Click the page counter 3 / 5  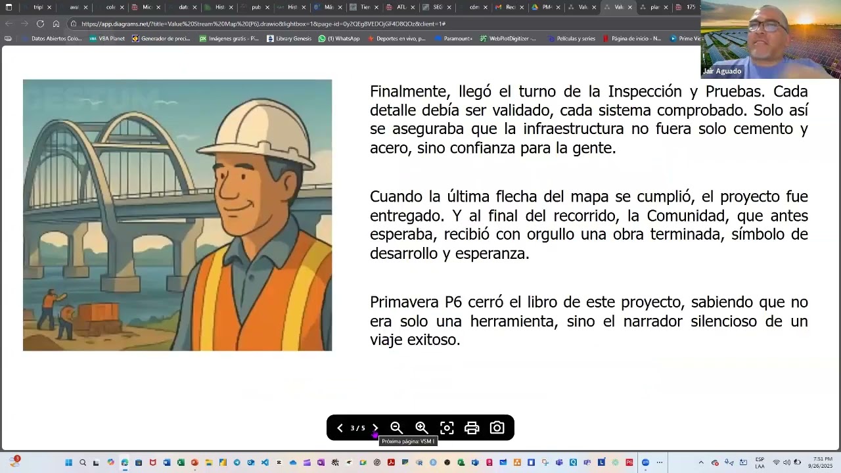point(357,428)
